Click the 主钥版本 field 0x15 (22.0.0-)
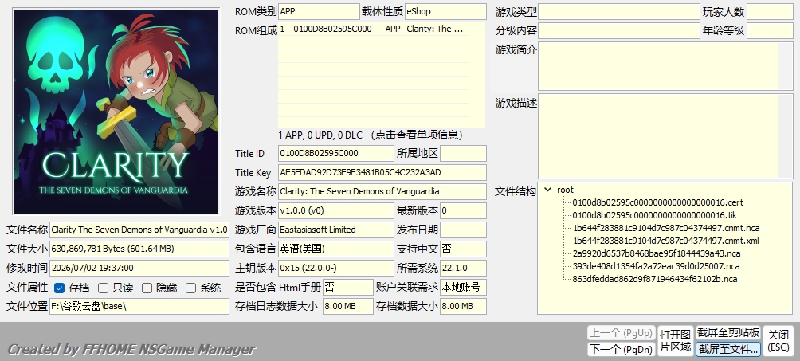800x361 pixels. [x=335, y=268]
